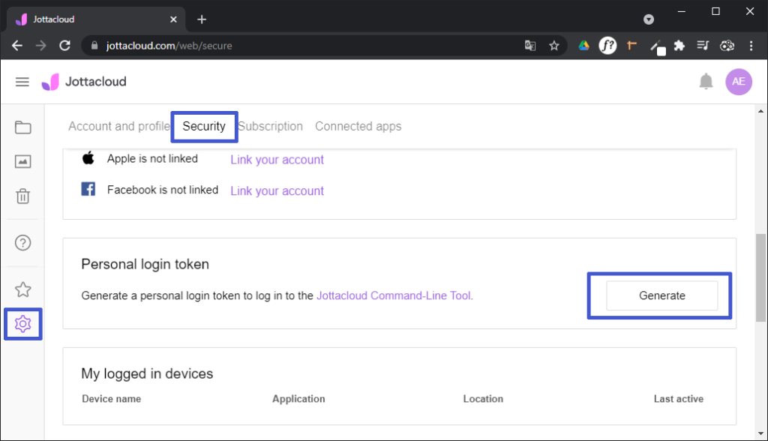Open the AE user avatar menu
The height and width of the screenshot is (441, 768).
click(x=739, y=82)
